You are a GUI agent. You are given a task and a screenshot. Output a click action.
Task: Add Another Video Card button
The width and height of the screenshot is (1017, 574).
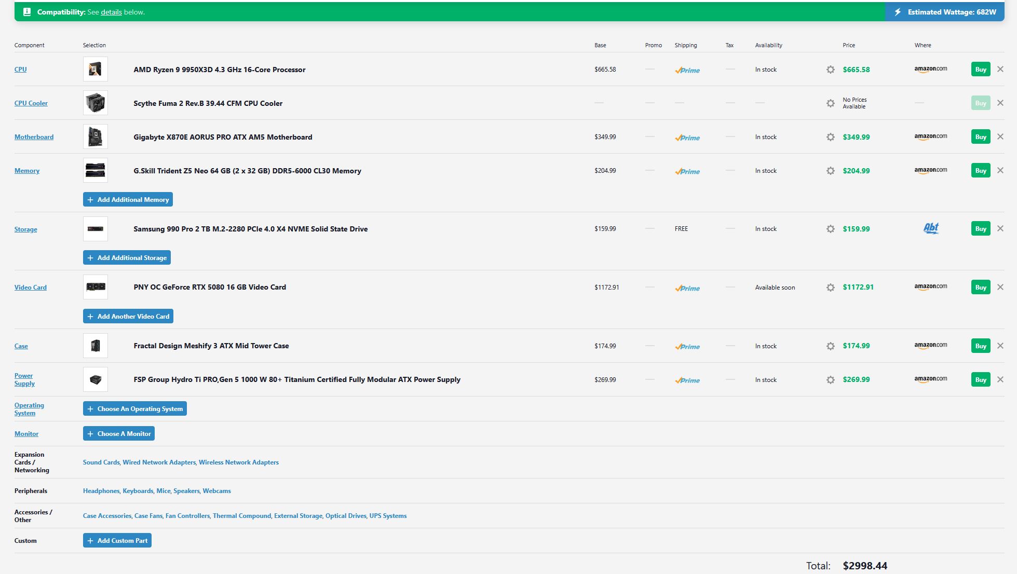pyautogui.click(x=128, y=316)
